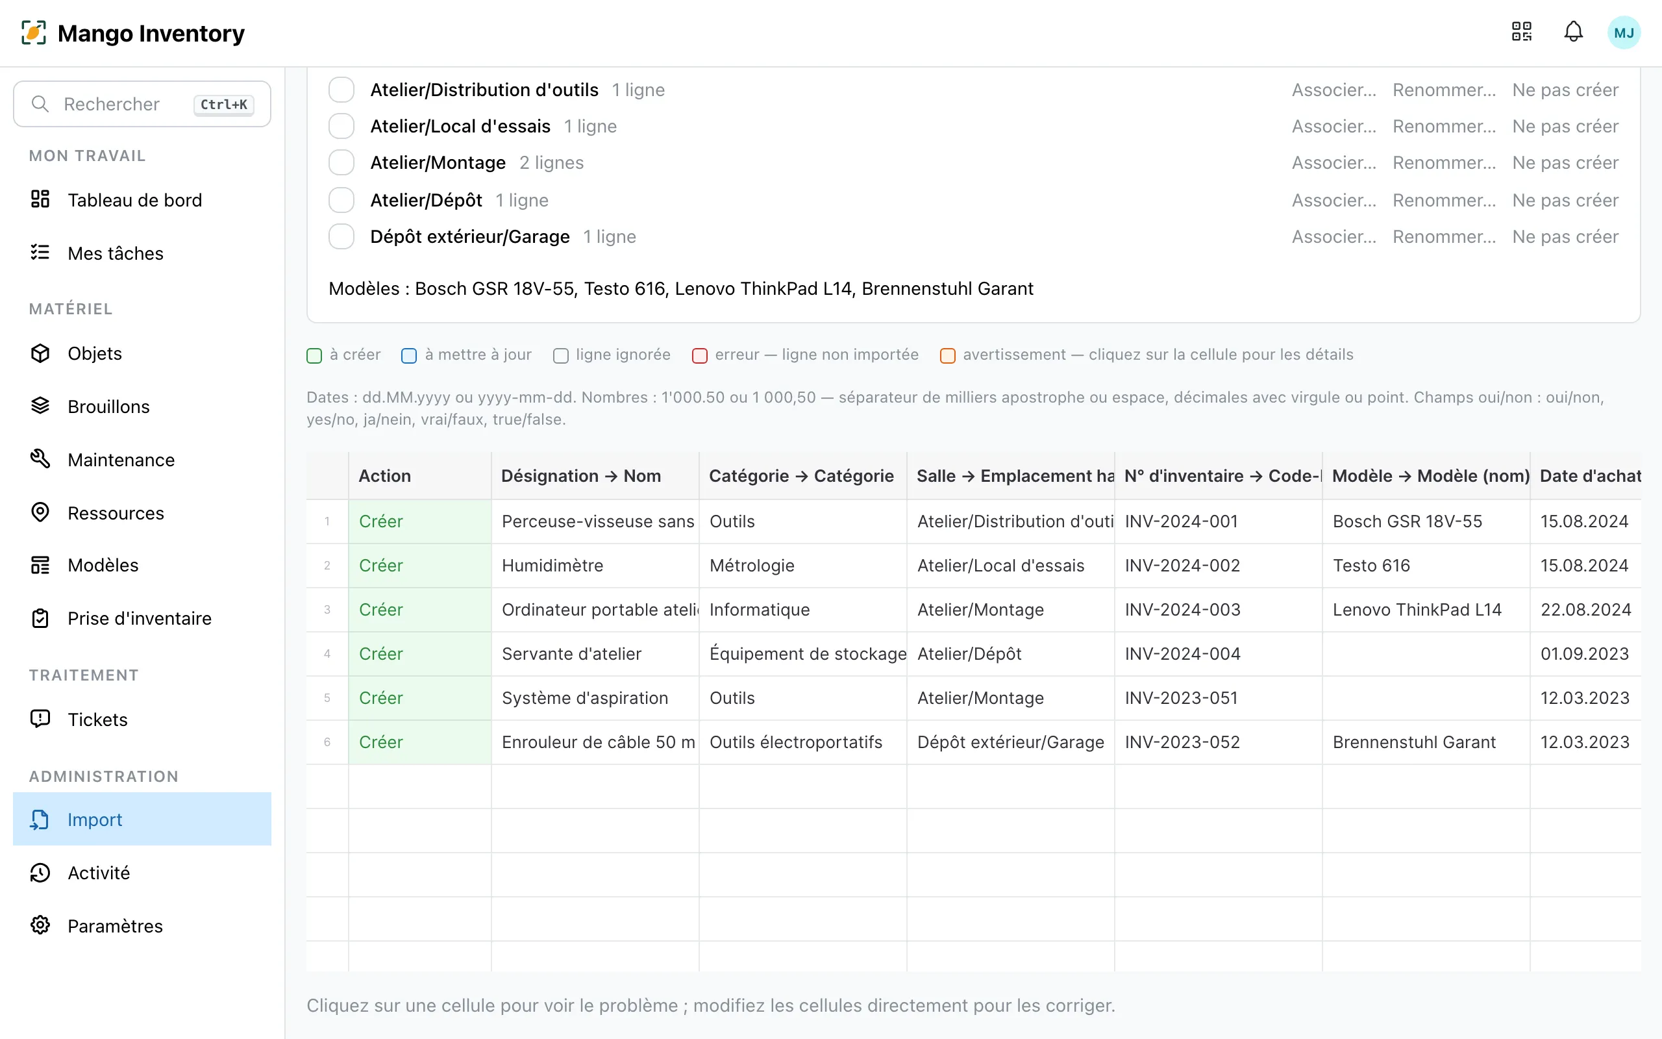This screenshot has width=1662, height=1039.
Task: Select the Équipement de stockage cell
Action: click(803, 653)
